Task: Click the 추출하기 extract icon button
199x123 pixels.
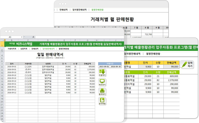Action: click(x=102, y=73)
